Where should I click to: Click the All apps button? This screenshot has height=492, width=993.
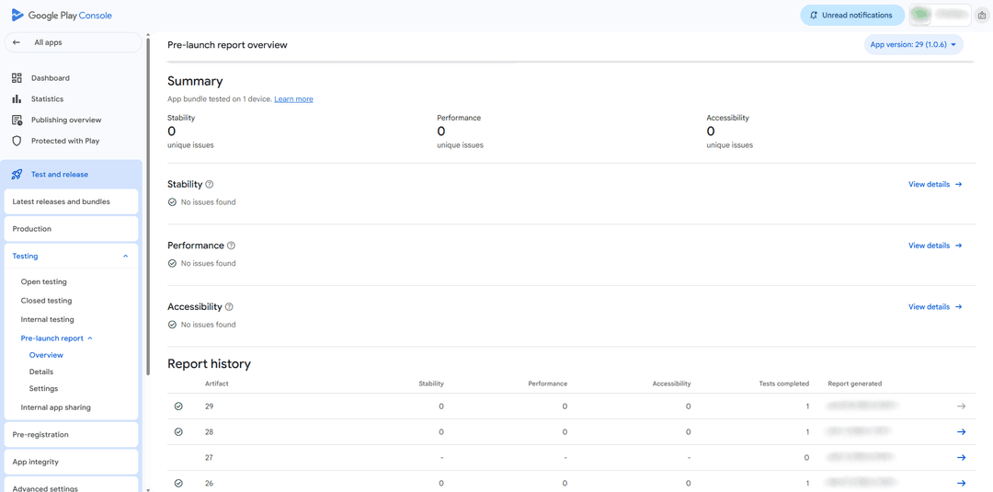(73, 42)
